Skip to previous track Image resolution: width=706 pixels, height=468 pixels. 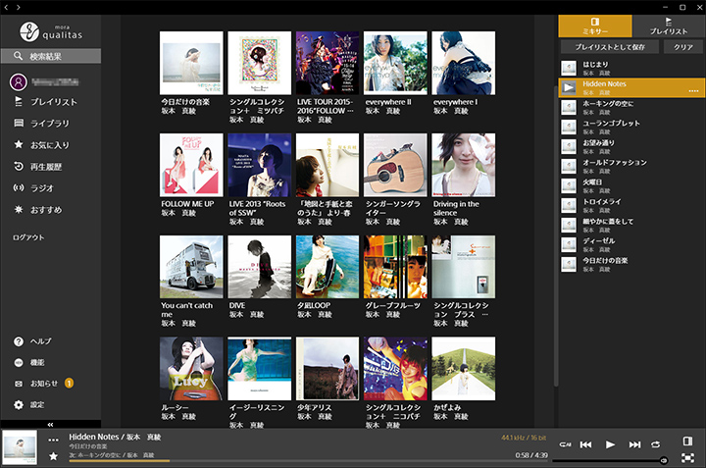click(x=585, y=444)
